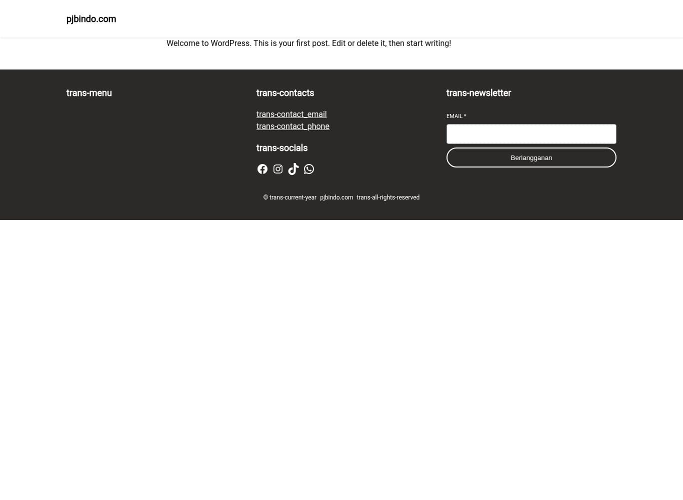Open the Instagram social icon
The height and width of the screenshot is (500, 683).
278,169
